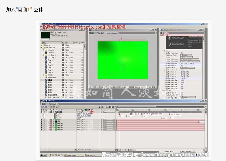Expand layer 9 properties in Timeline
The width and height of the screenshot is (226, 161).
pos(49,126)
